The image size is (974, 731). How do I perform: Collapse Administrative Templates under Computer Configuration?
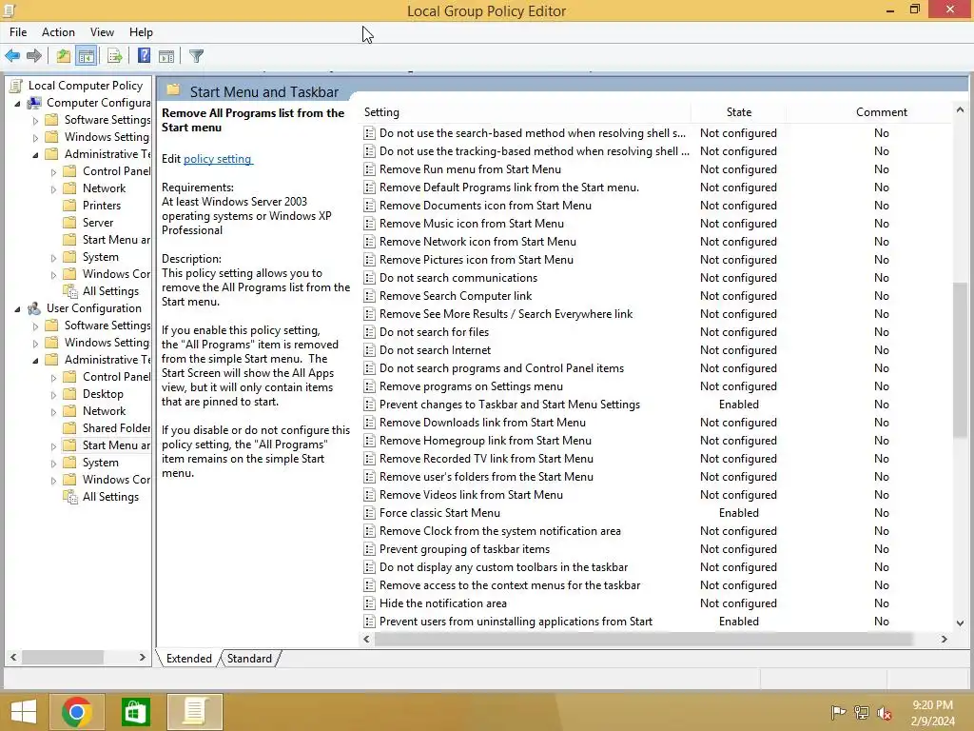point(35,155)
